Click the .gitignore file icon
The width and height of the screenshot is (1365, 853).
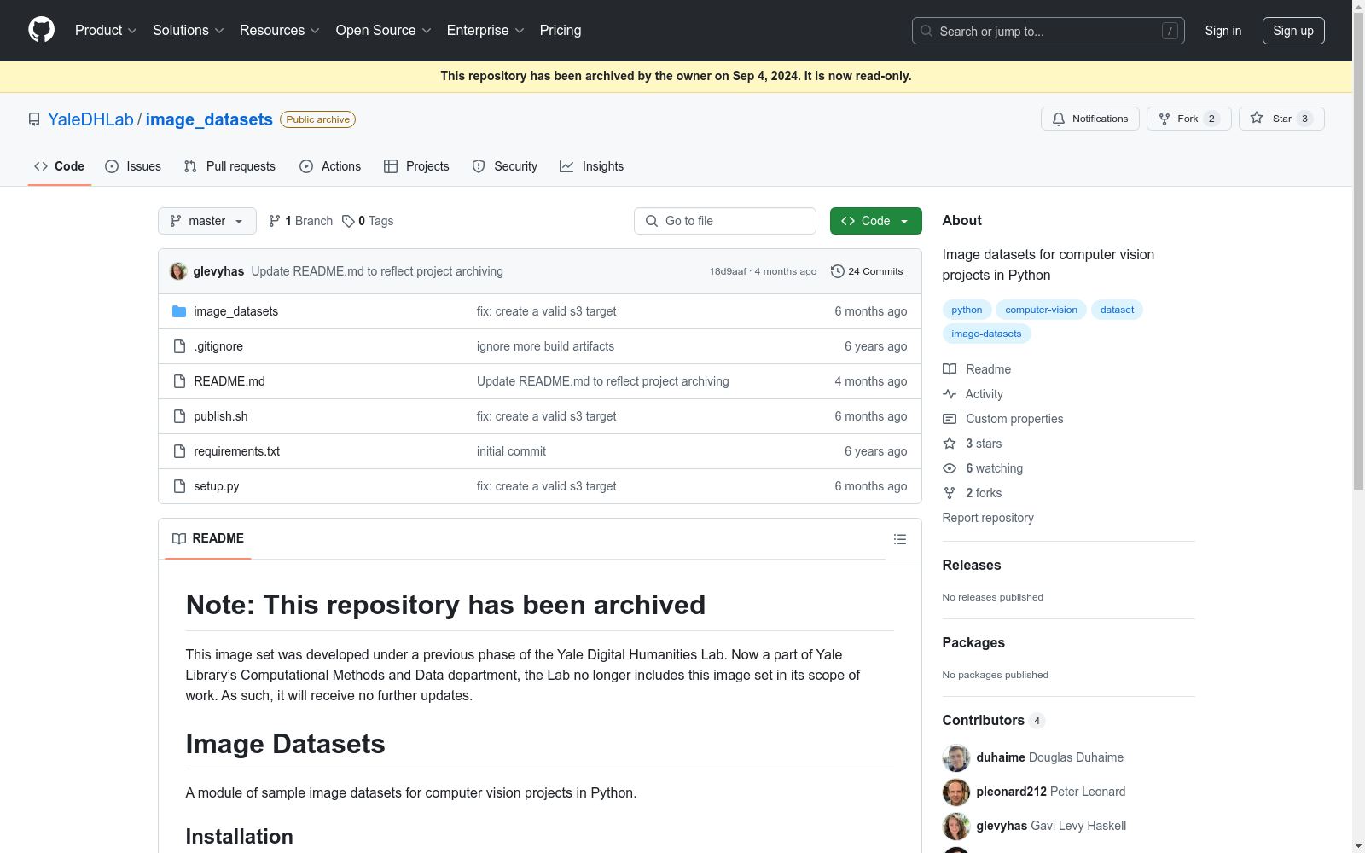[179, 346]
